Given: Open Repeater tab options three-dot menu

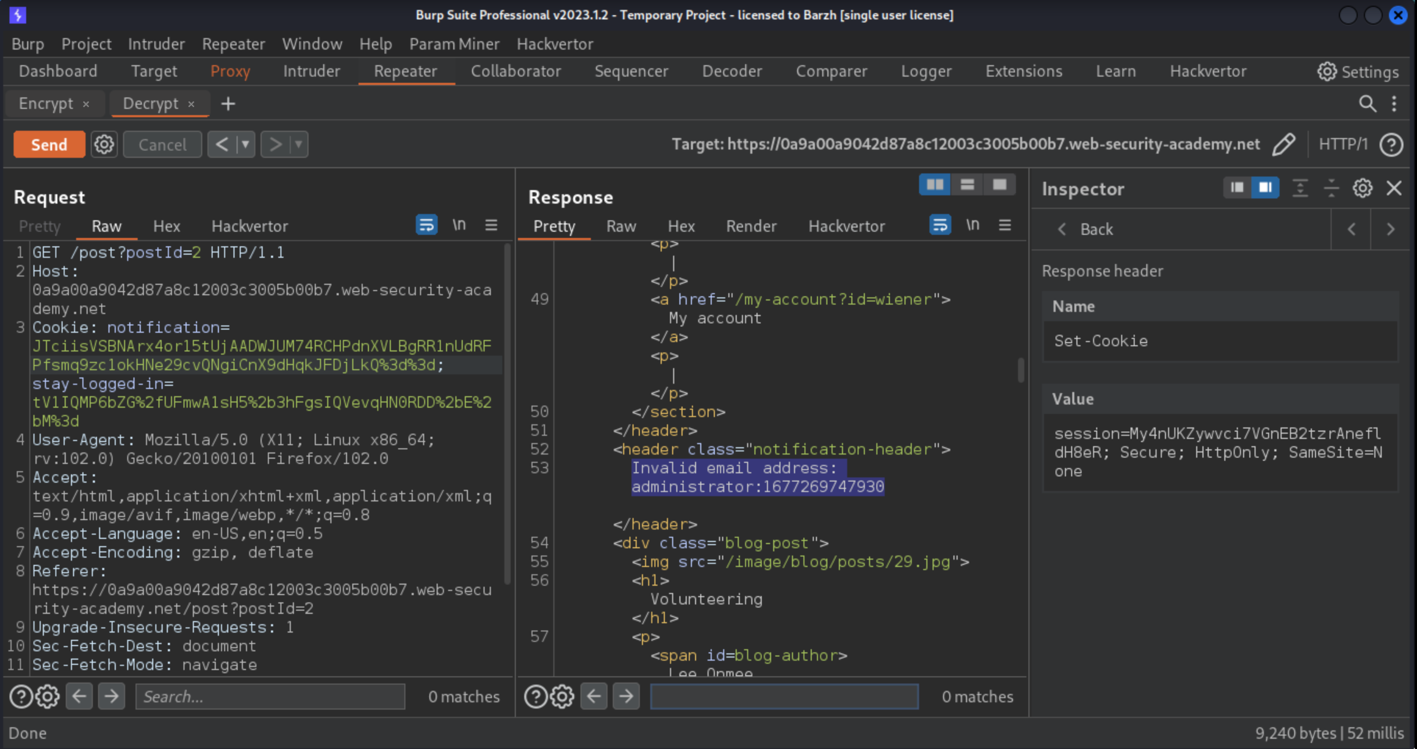Looking at the screenshot, I should click(1394, 103).
